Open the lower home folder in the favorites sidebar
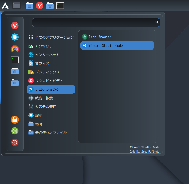 [x=15, y=83]
